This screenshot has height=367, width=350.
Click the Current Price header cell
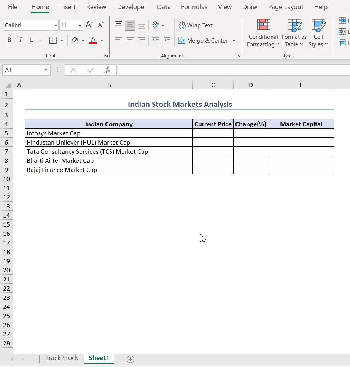(x=213, y=124)
